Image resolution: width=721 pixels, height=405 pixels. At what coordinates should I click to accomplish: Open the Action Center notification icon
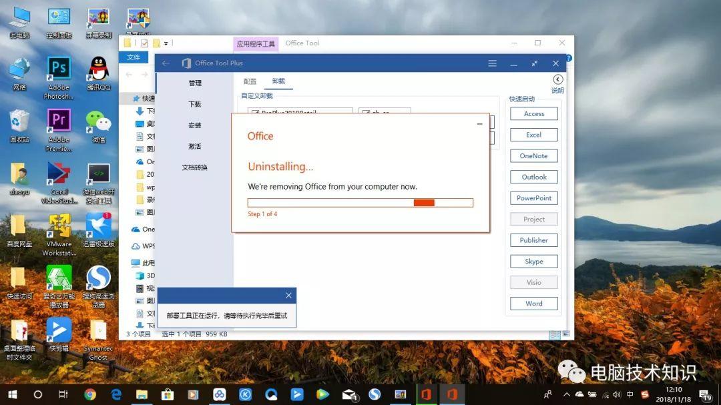(705, 394)
